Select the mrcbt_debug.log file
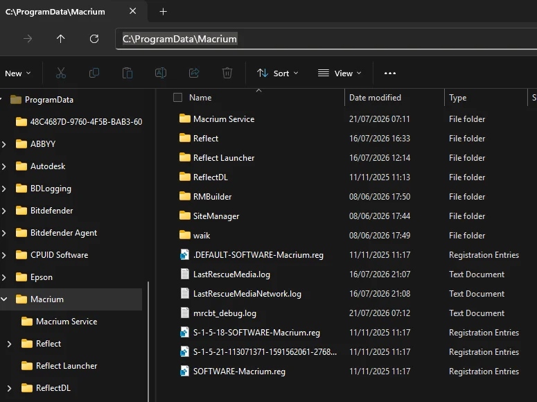 [x=225, y=313]
